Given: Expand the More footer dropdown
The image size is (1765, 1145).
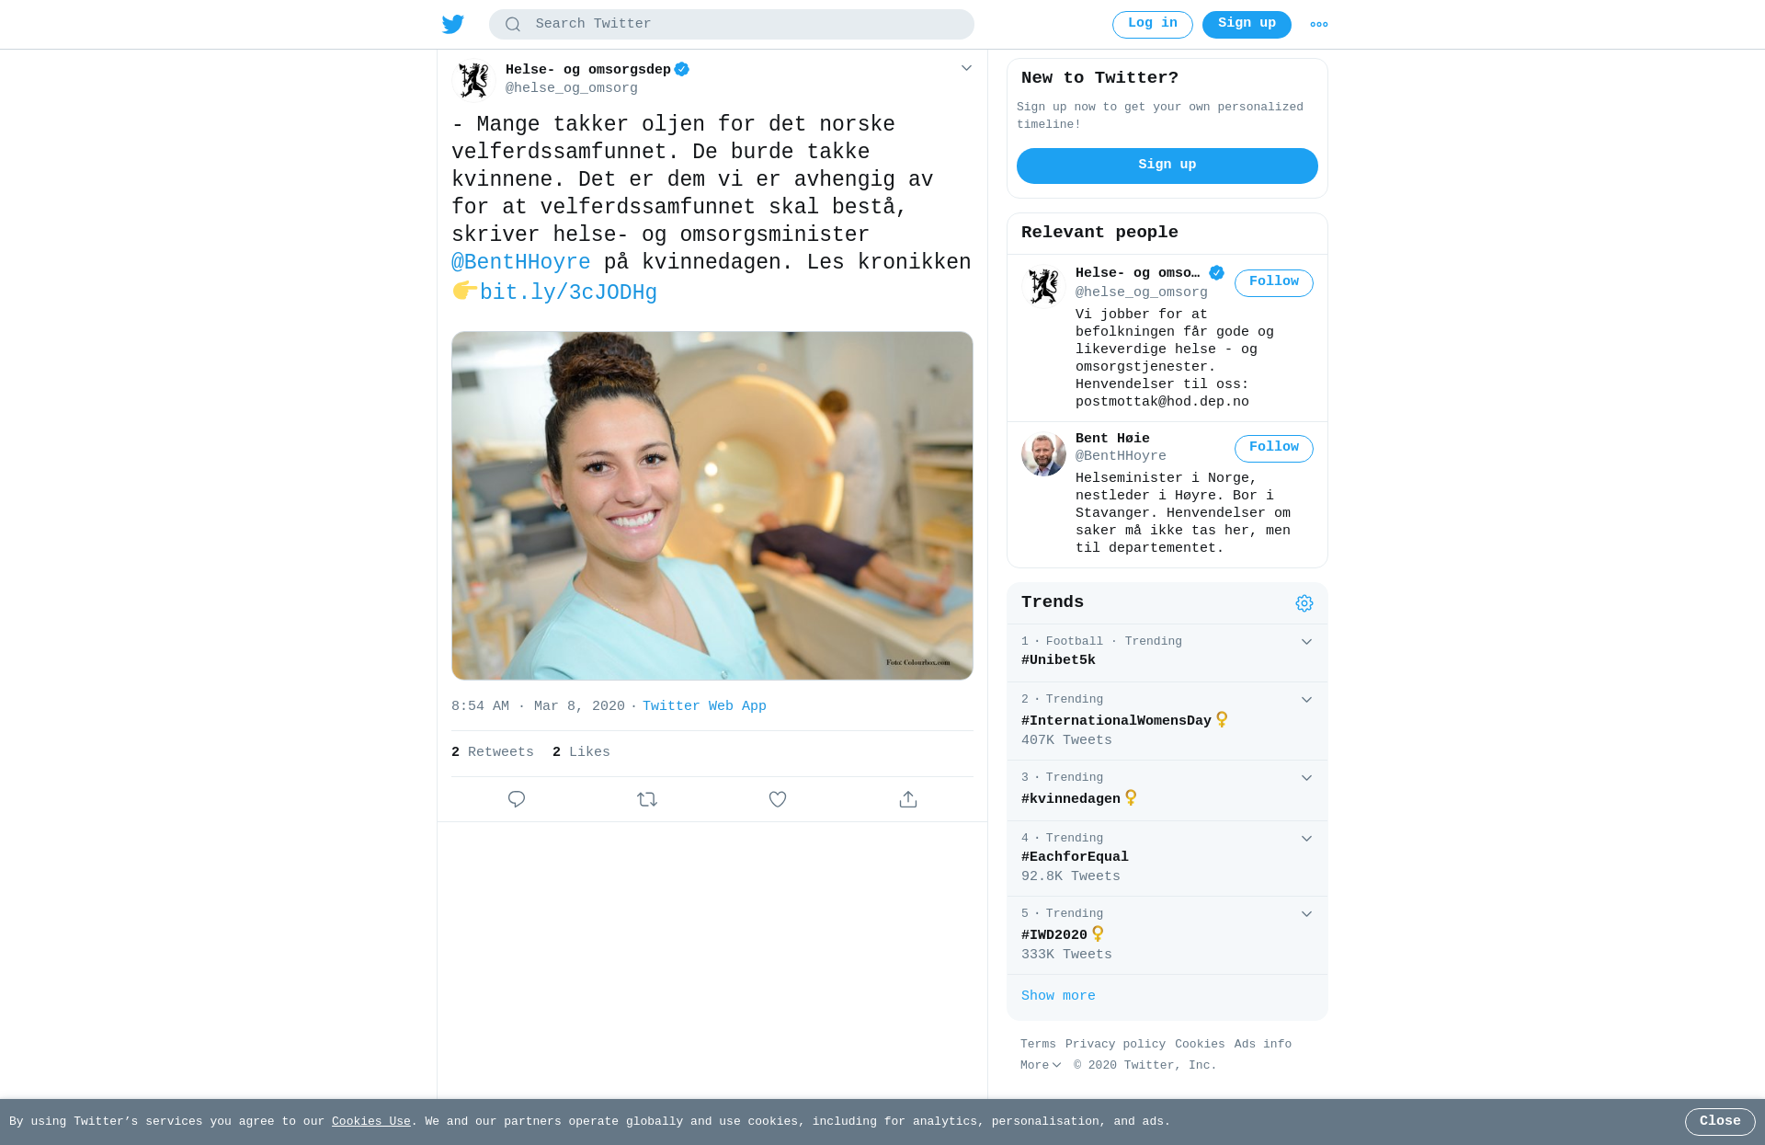Looking at the screenshot, I should pos(1041,1065).
